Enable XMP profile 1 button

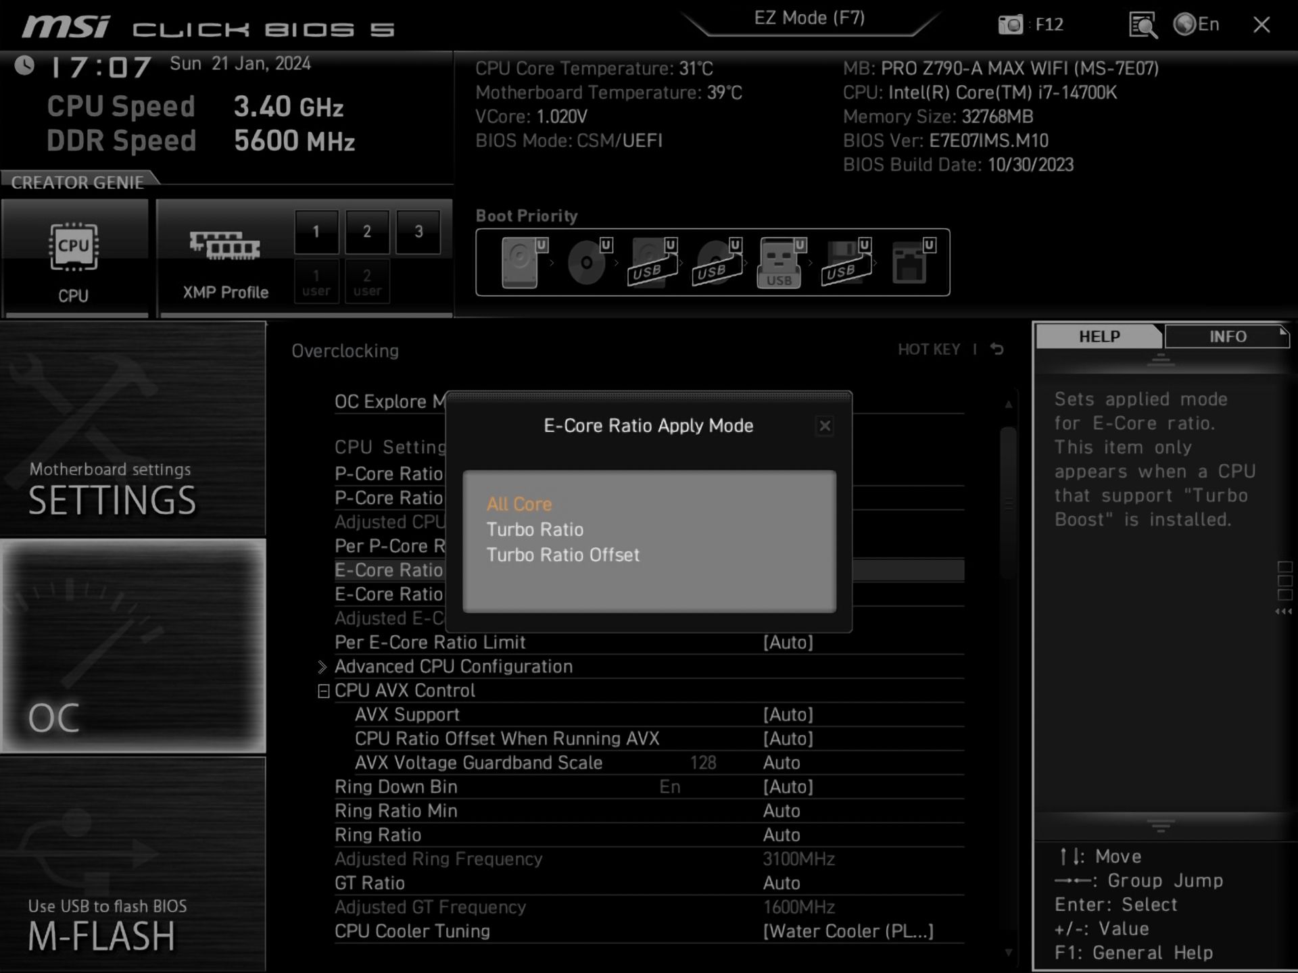point(316,232)
